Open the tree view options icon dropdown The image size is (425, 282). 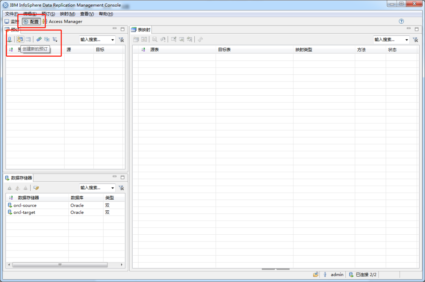pos(55,40)
